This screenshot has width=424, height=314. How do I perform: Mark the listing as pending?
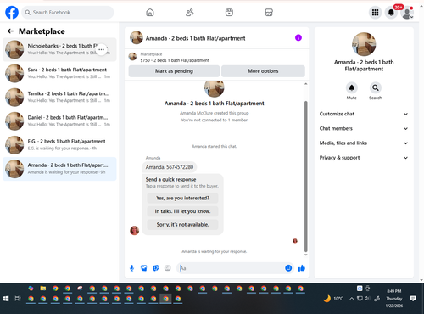(174, 71)
